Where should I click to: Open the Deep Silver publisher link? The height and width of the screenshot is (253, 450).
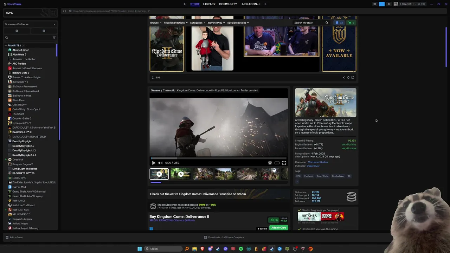(x=313, y=166)
